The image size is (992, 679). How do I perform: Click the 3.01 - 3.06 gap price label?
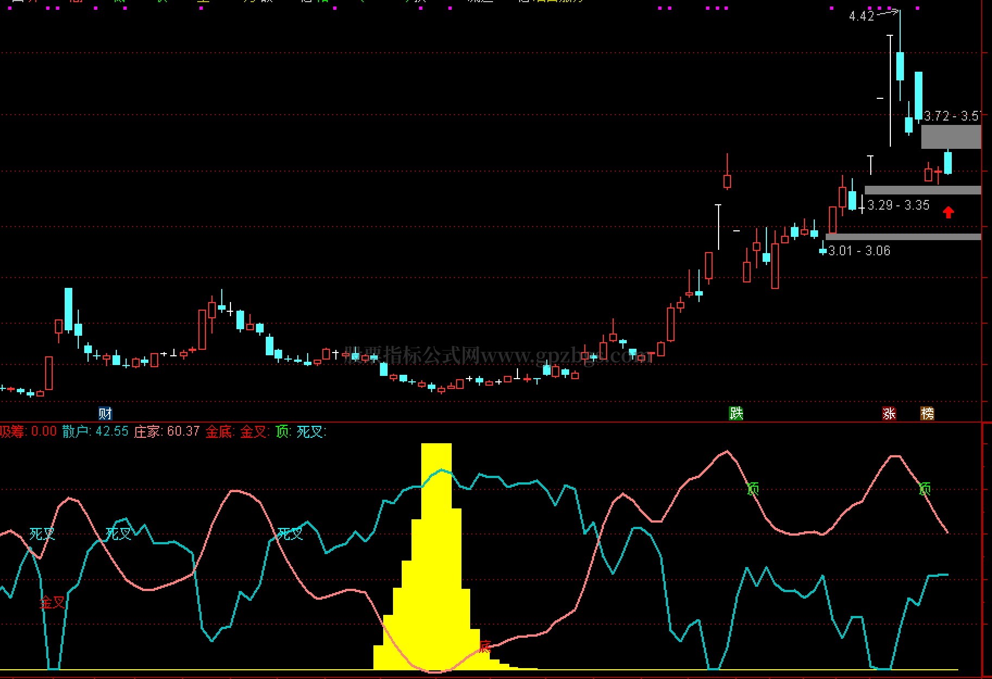[859, 250]
